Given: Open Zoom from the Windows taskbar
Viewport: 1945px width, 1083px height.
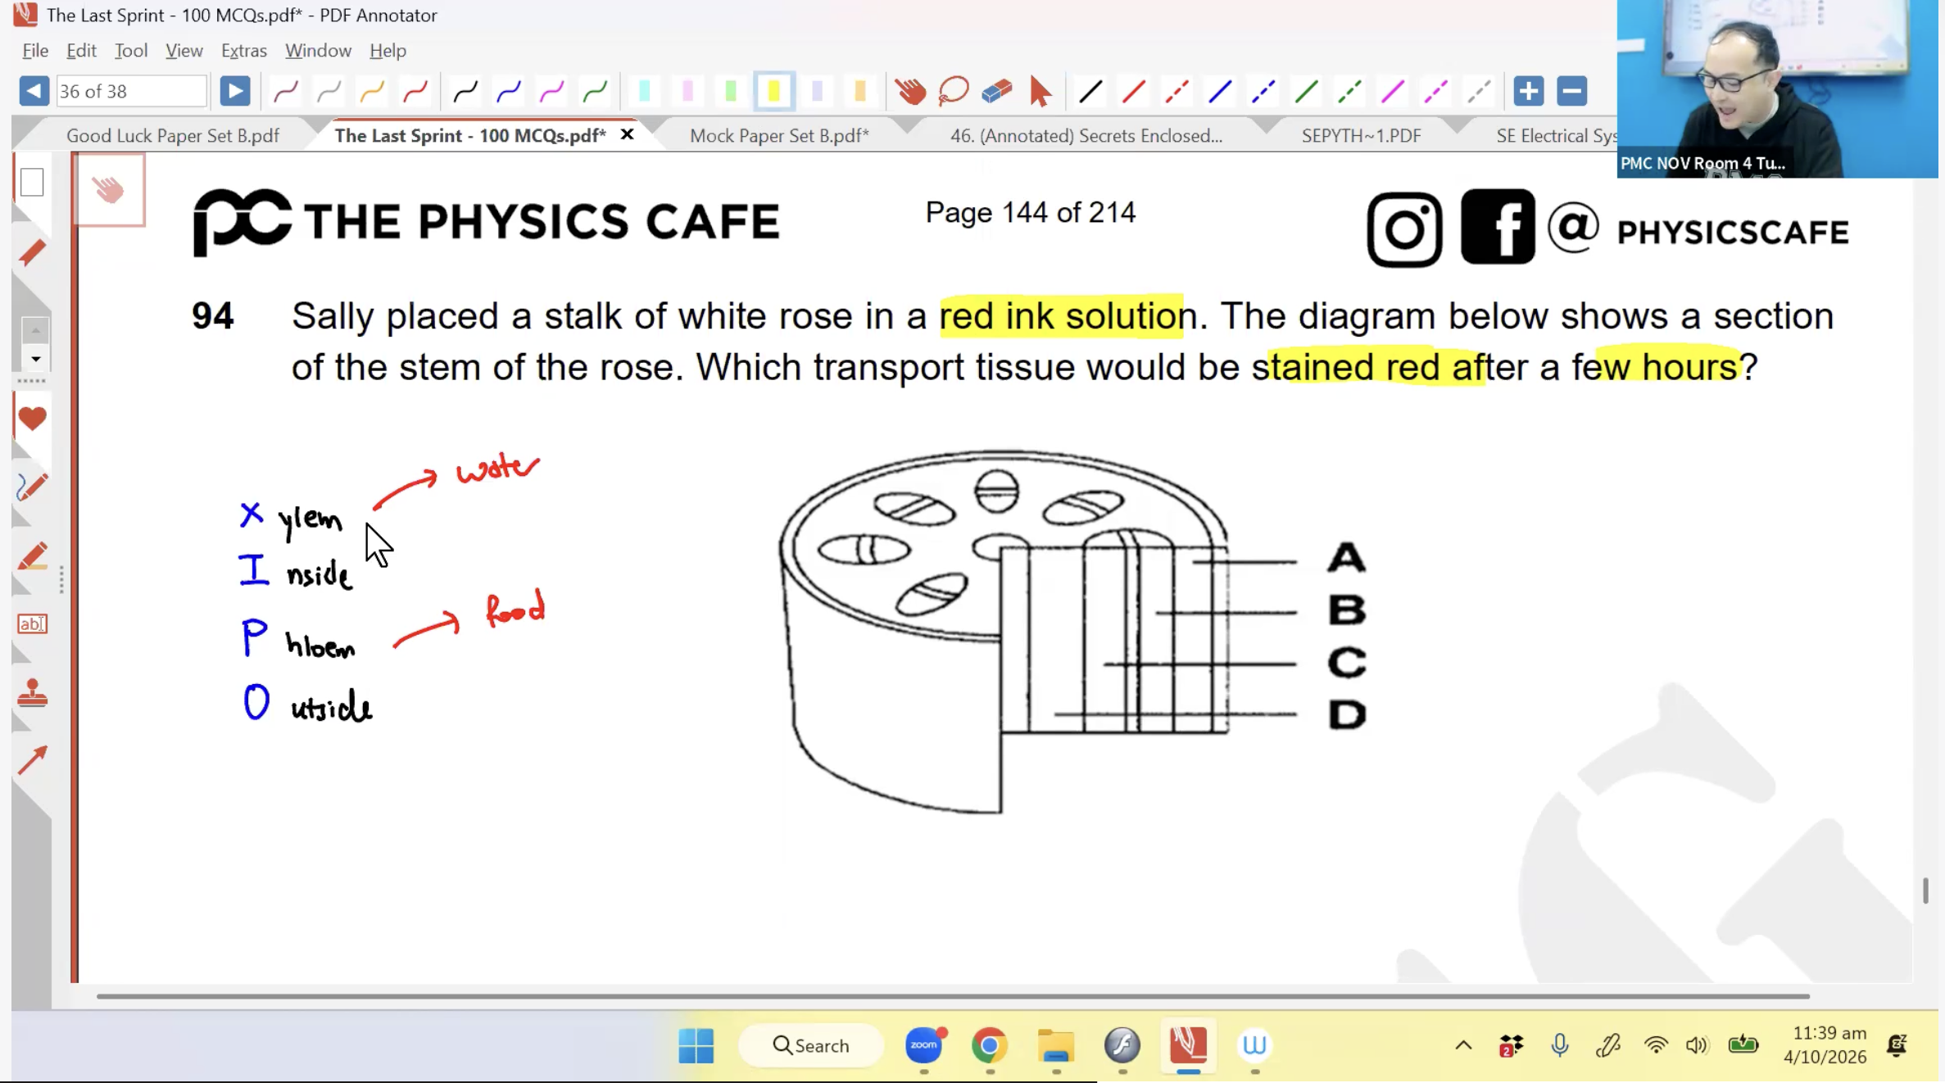Looking at the screenshot, I should coord(924,1045).
